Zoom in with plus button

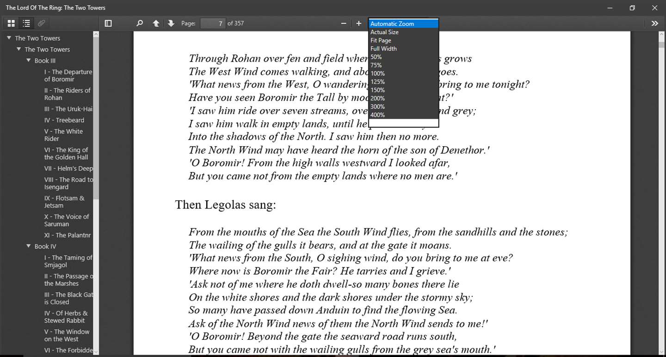(x=359, y=23)
